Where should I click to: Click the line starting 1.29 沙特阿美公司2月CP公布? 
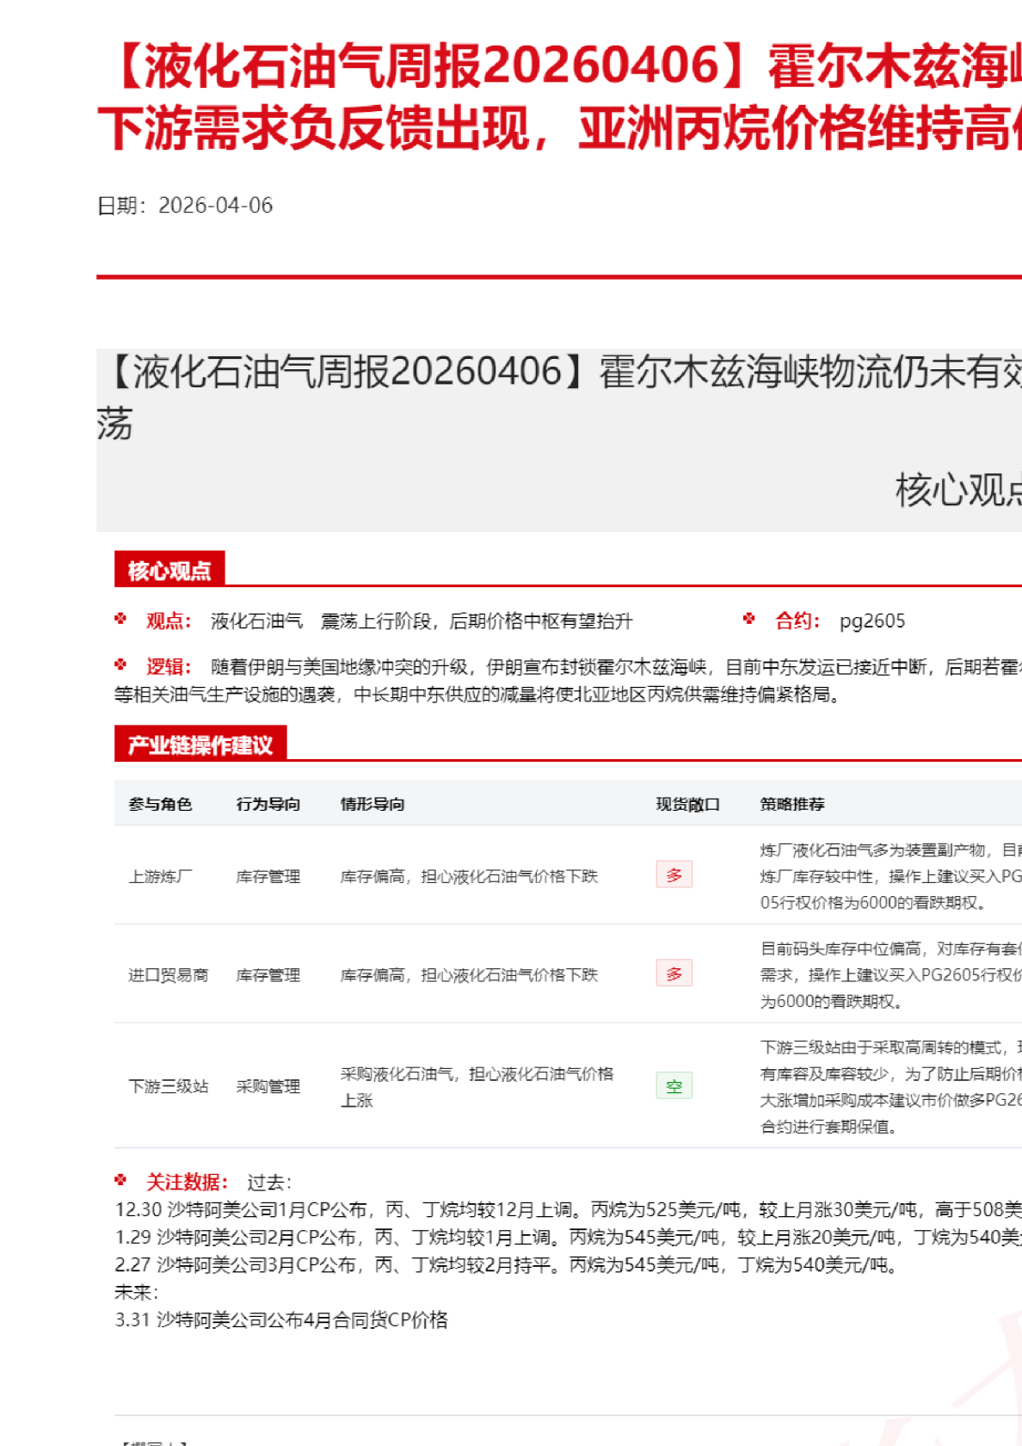[568, 1237]
